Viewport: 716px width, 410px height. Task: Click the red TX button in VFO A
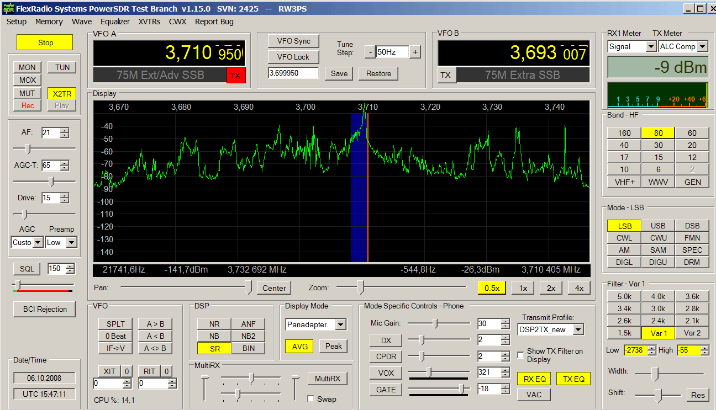point(235,76)
